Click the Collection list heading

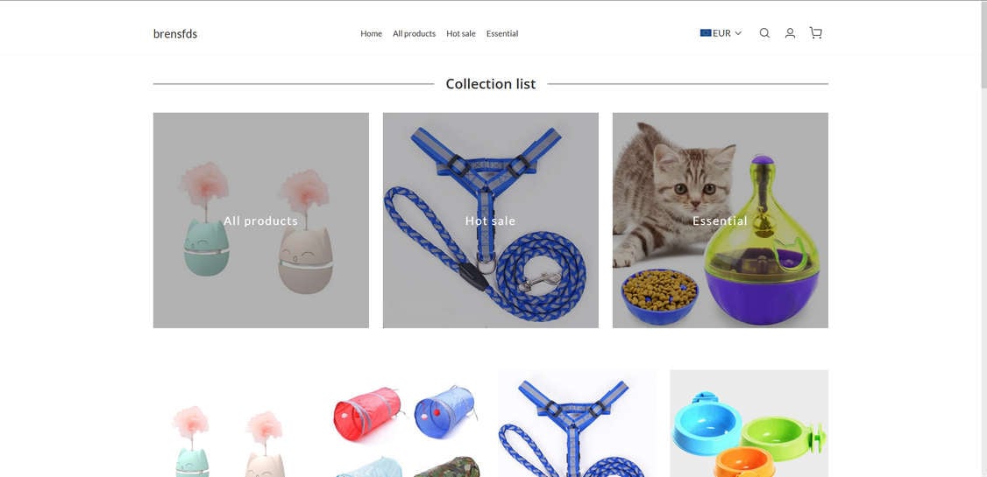[490, 84]
